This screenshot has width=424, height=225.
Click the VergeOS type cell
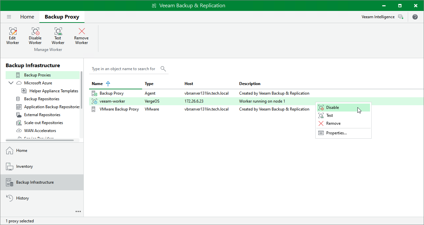(152, 101)
